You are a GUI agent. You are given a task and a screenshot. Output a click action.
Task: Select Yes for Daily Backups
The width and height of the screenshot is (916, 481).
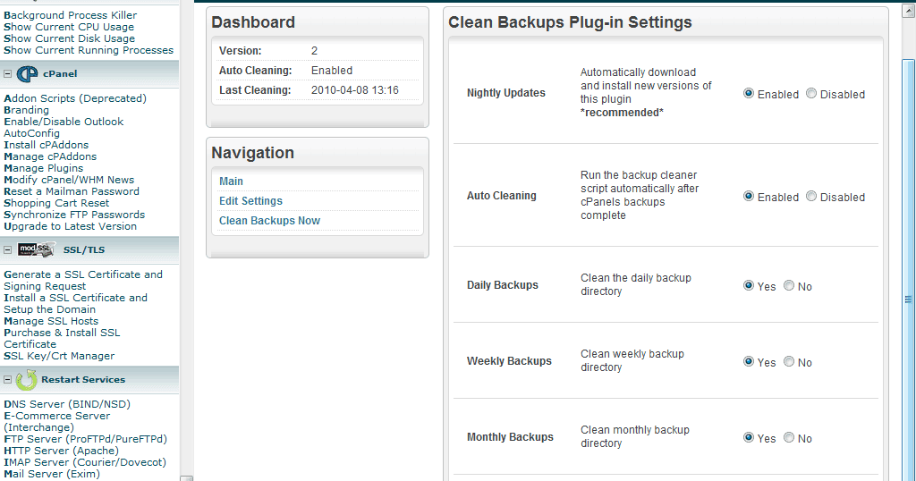[749, 285]
